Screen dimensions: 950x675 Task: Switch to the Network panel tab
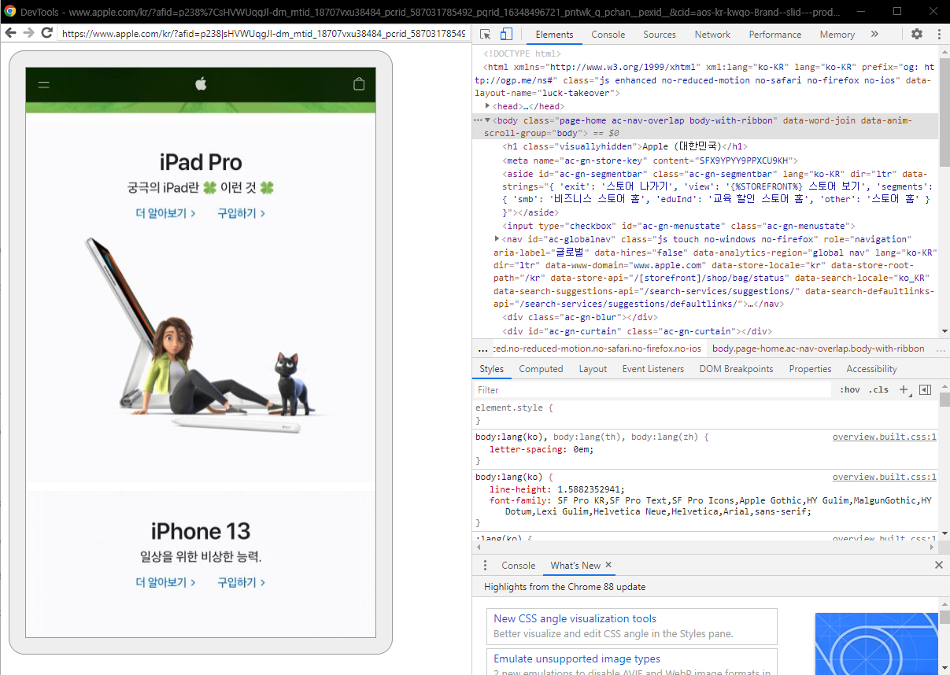[x=712, y=35]
